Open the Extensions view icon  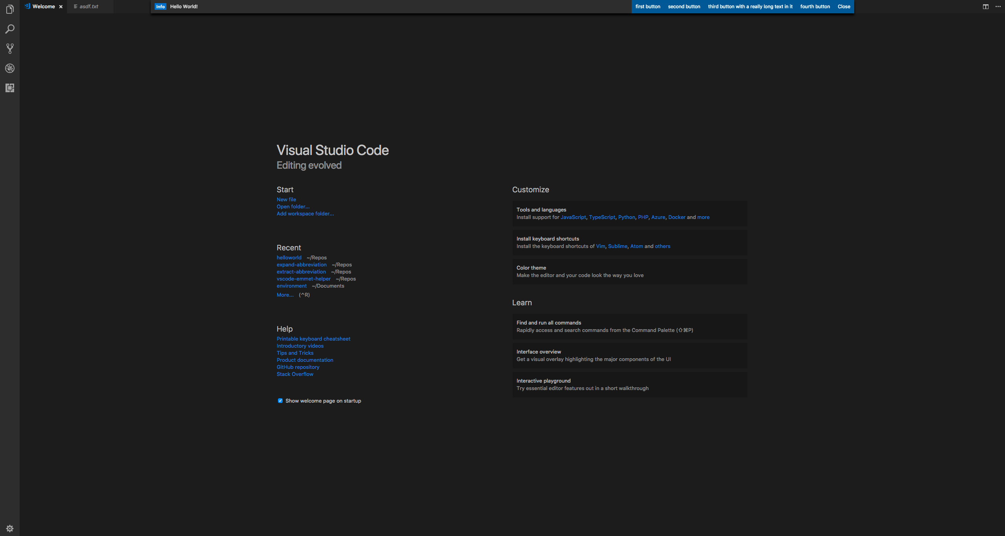tap(10, 88)
